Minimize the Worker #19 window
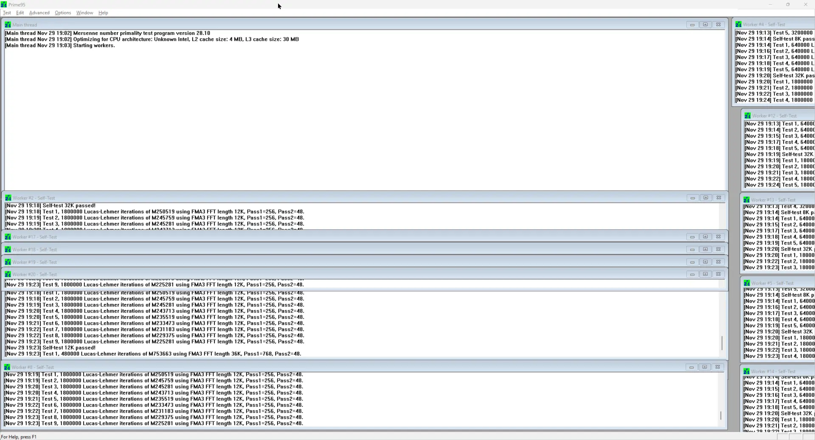The image size is (815, 440). [x=692, y=262]
